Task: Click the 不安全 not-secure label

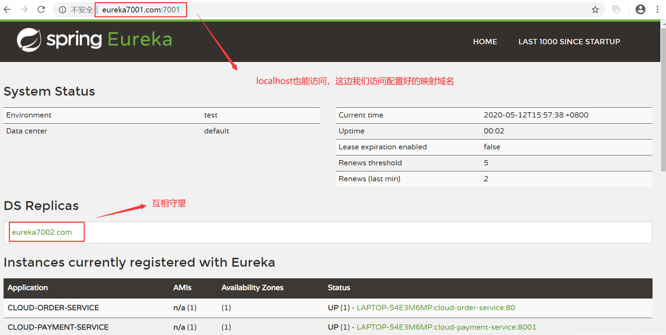Action: (82, 10)
